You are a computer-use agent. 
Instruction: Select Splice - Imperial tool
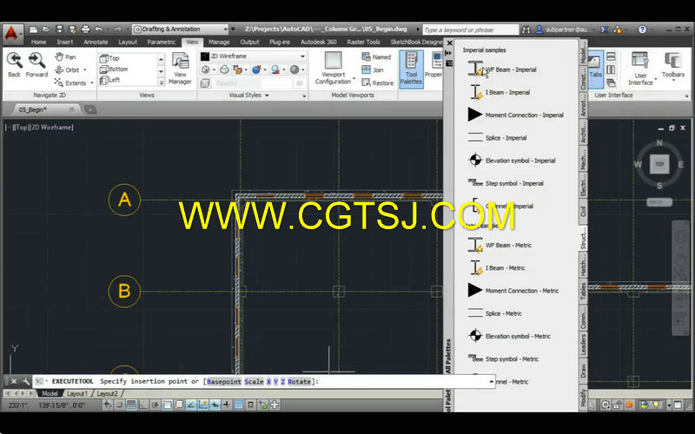tap(497, 138)
